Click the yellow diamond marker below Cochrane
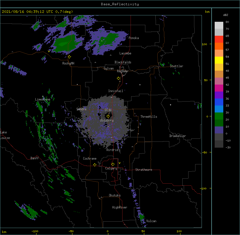Image resolution: width=240 pixels, height=235 pixels. pyautogui.click(x=95, y=165)
